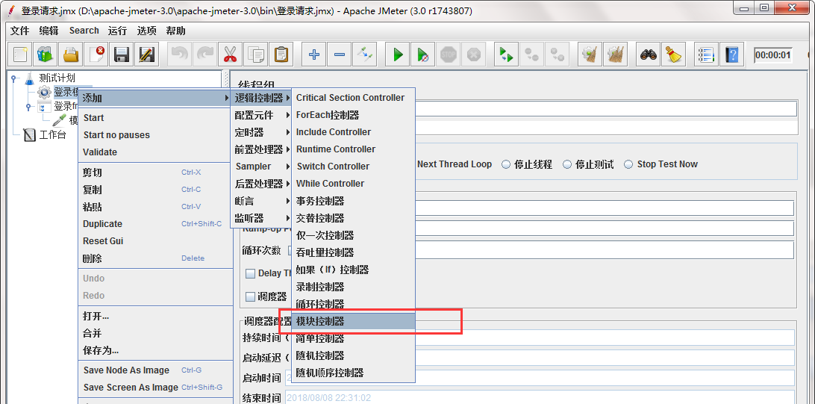Open Help with blue question-mark book icon
This screenshot has height=404, width=815.
(x=732, y=54)
